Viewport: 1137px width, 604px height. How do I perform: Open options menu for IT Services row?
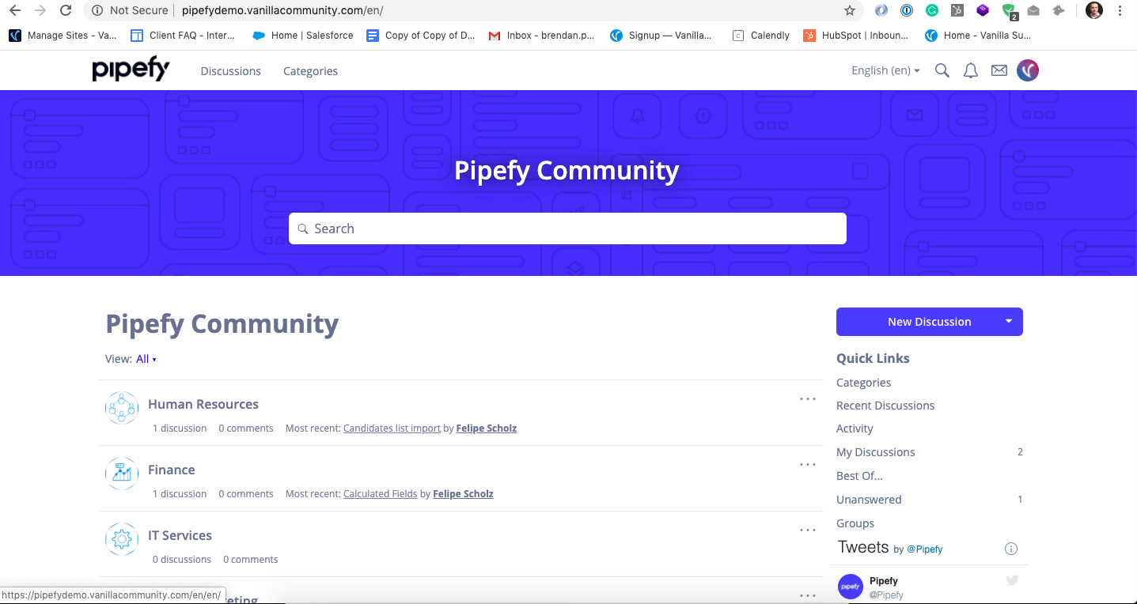point(808,530)
